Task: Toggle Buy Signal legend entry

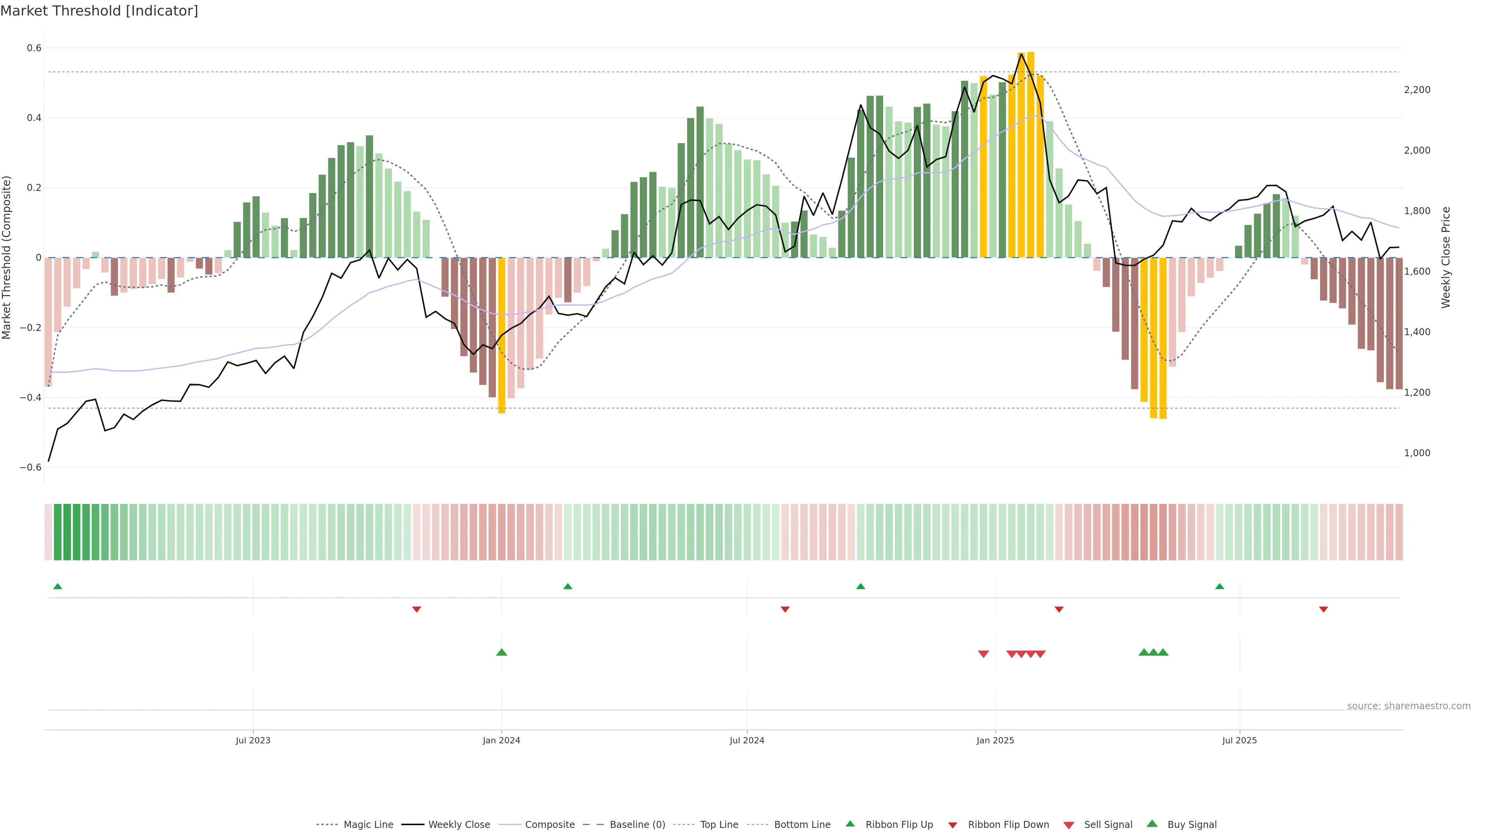Action: (1192, 825)
